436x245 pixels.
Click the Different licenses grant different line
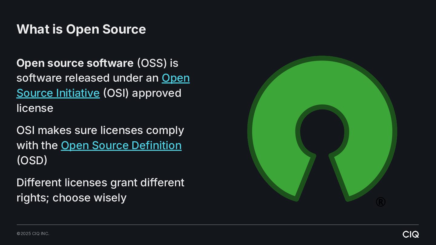100,183
